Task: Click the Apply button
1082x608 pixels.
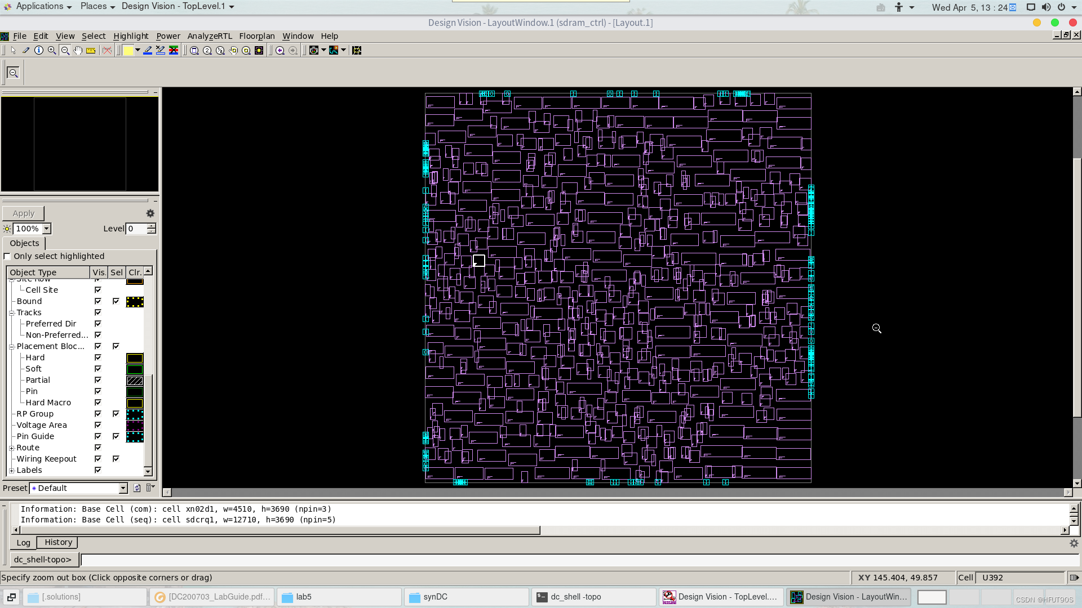Action: point(23,213)
